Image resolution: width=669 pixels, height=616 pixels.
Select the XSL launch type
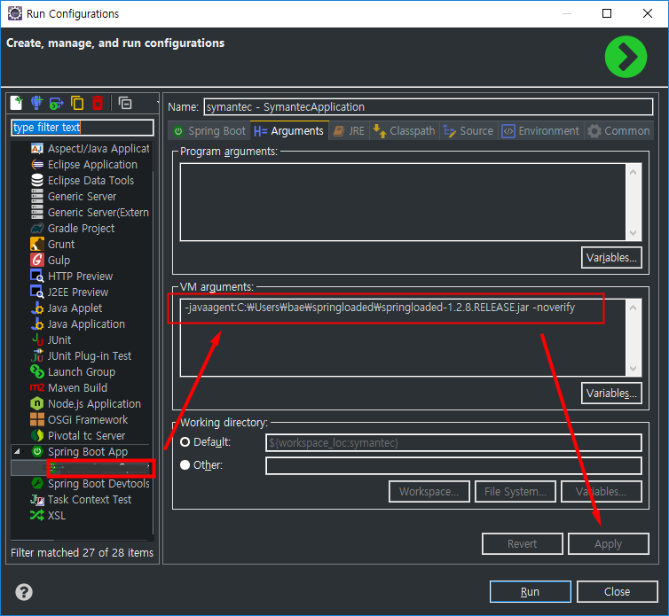[48, 515]
